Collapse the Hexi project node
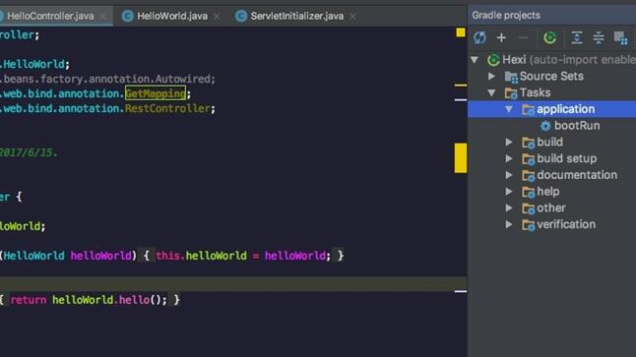 [x=475, y=60]
